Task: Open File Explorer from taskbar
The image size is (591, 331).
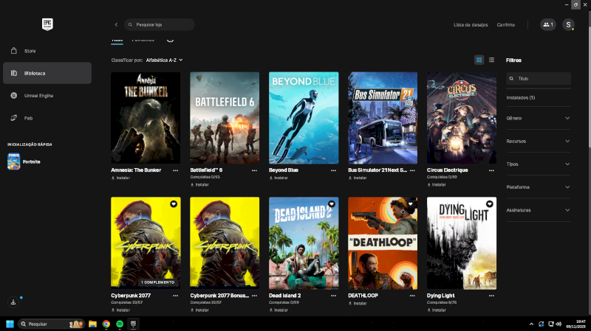Action: pos(92,324)
